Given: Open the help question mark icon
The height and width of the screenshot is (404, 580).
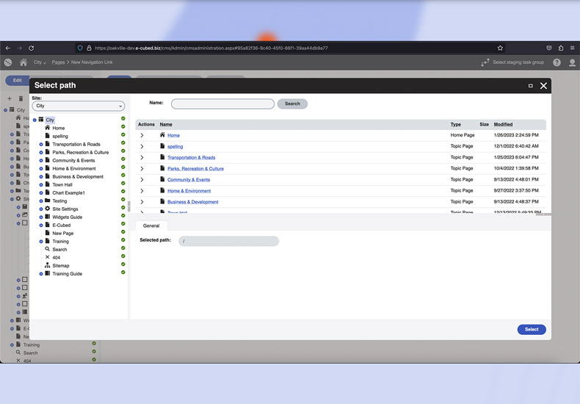Looking at the screenshot, I should click(557, 63).
